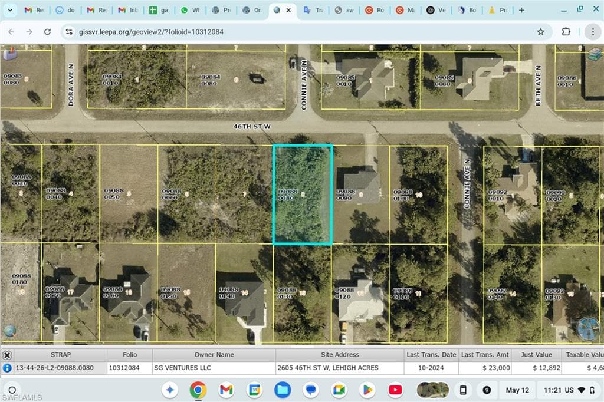Open YouTube from the shelf
Viewport: 604px width, 402px height.
pyautogui.click(x=395, y=390)
